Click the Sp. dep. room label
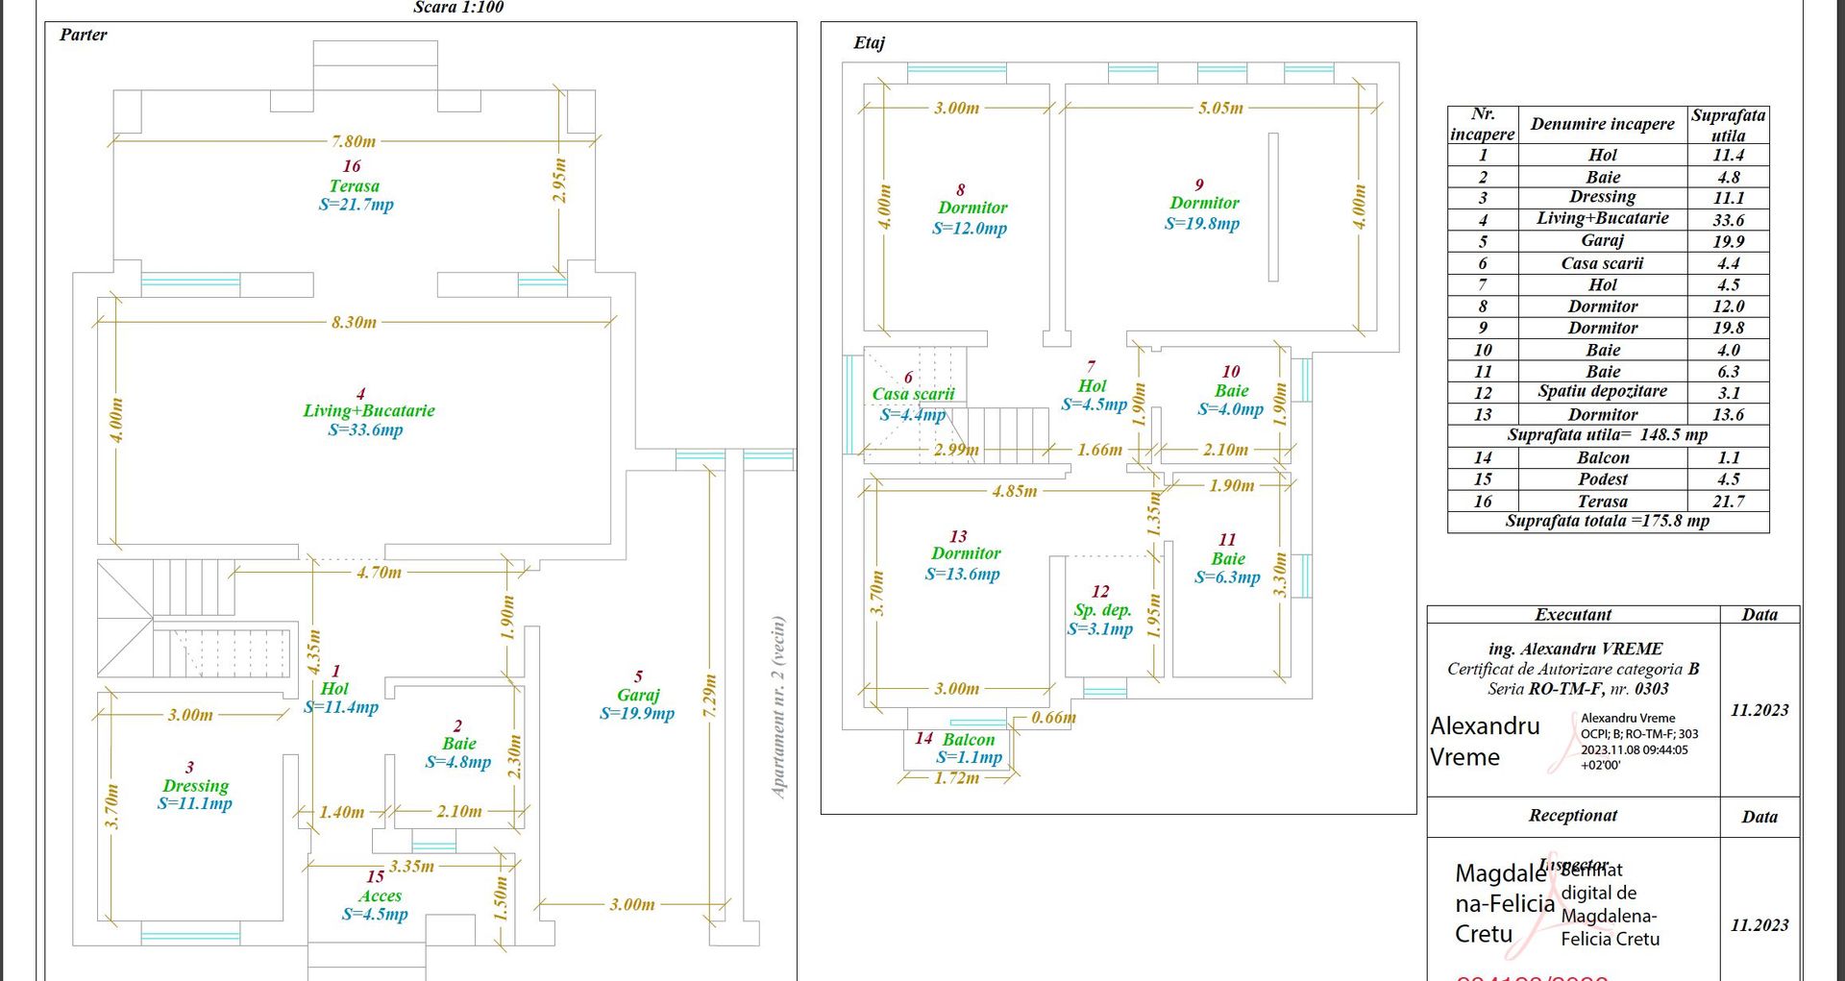 click(x=1102, y=610)
